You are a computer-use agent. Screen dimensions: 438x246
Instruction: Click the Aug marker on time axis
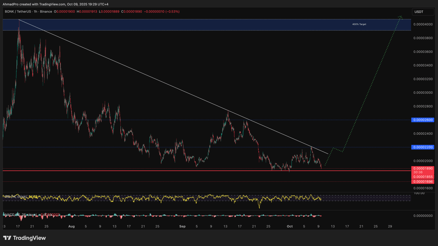pos(71,226)
